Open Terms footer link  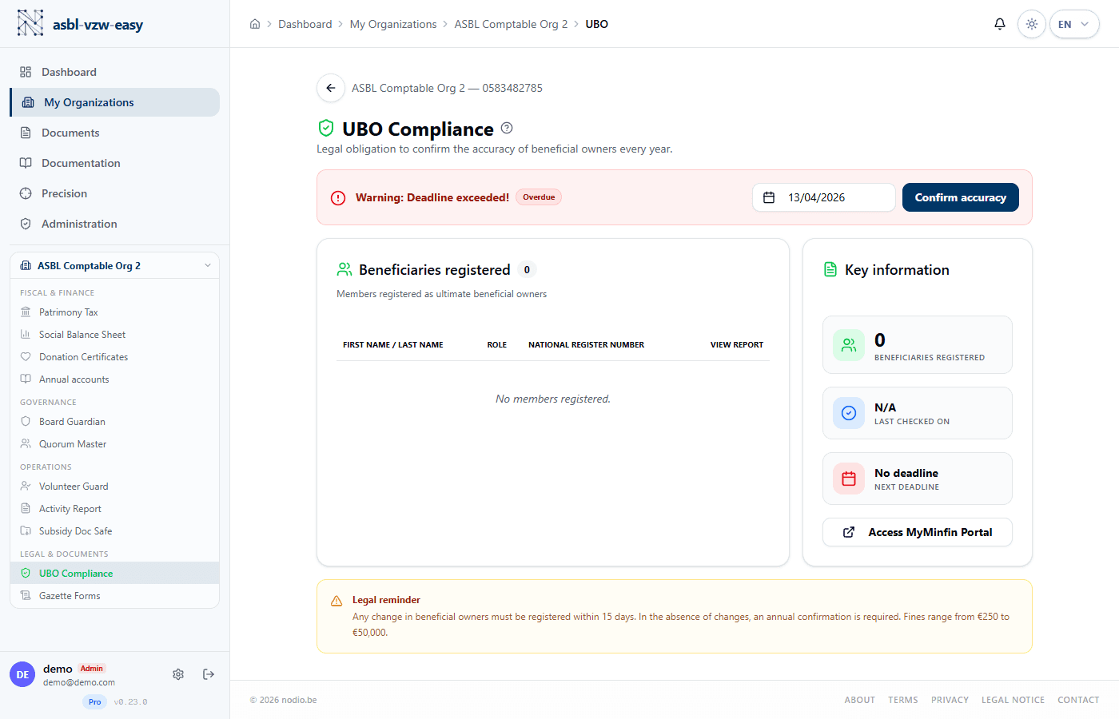click(902, 700)
